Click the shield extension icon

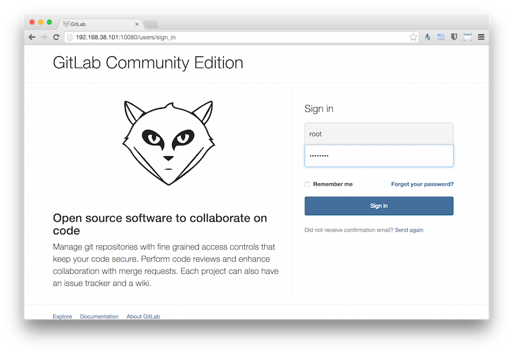pyautogui.click(x=454, y=37)
